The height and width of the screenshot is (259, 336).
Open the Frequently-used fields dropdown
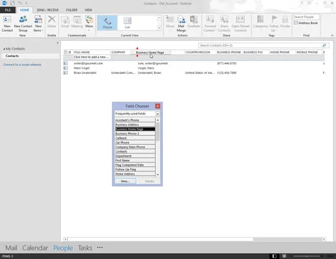pyautogui.click(x=158, y=114)
